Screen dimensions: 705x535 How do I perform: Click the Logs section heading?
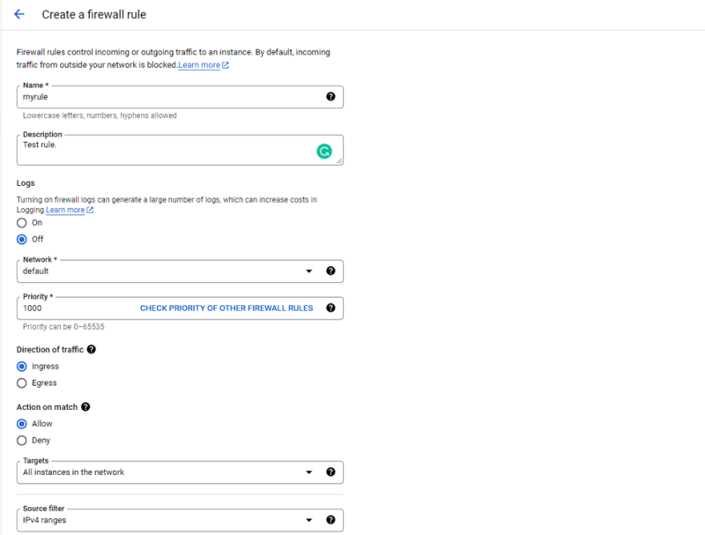(26, 183)
